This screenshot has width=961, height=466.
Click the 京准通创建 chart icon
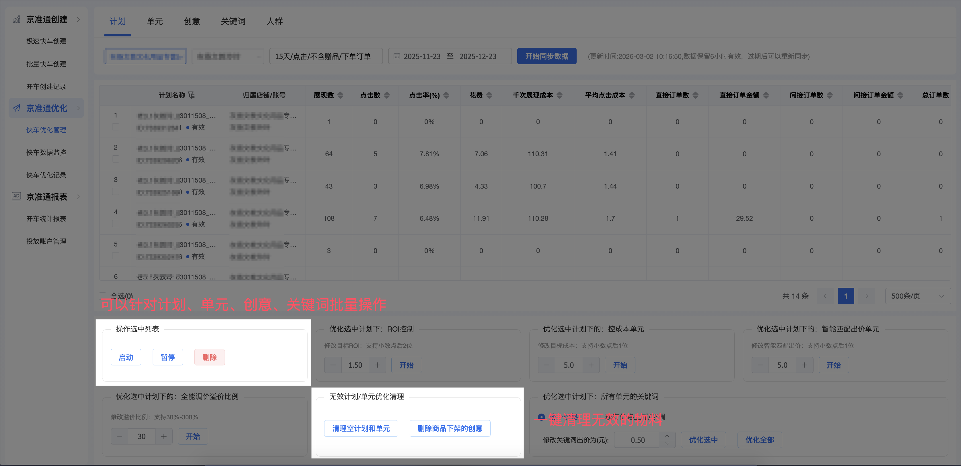pos(16,19)
